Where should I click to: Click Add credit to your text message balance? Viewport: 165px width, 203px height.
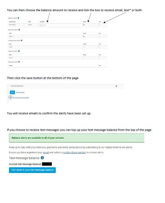tap(32, 170)
